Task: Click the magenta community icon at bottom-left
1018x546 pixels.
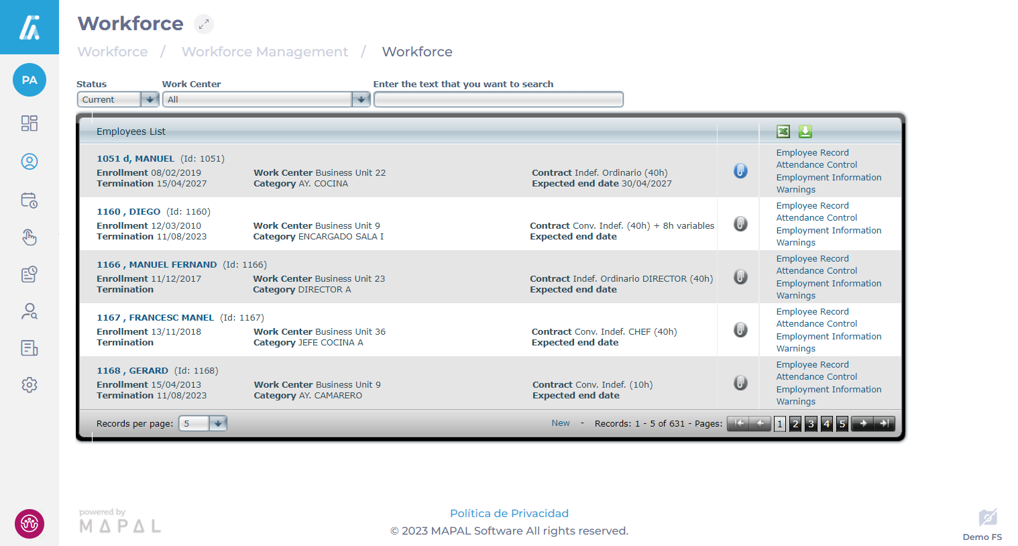Action: click(x=30, y=524)
